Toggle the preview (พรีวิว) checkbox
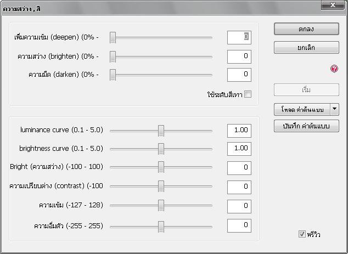 (302, 234)
